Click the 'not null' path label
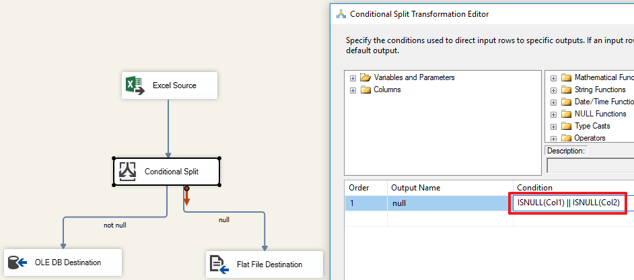Screen dimensions: 634x280 pyautogui.click(x=114, y=225)
